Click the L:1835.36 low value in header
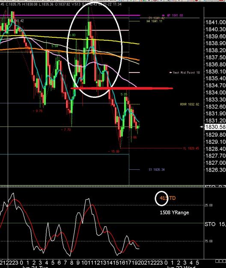 point(46,4)
